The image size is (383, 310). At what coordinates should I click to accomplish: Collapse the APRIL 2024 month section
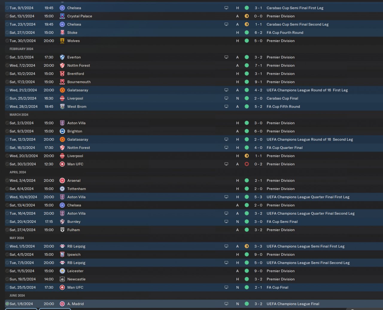click(x=18, y=172)
